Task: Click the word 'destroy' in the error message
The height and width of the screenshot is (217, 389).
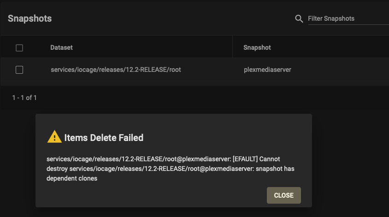Action: (x=57, y=169)
